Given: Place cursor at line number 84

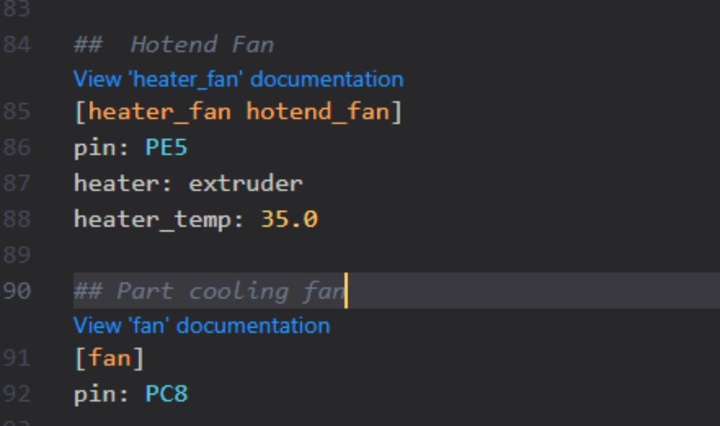Looking at the screenshot, I should pos(17,44).
